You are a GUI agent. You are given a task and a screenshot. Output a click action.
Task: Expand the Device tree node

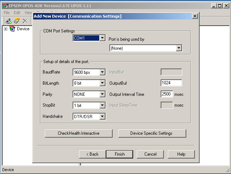[6, 29]
